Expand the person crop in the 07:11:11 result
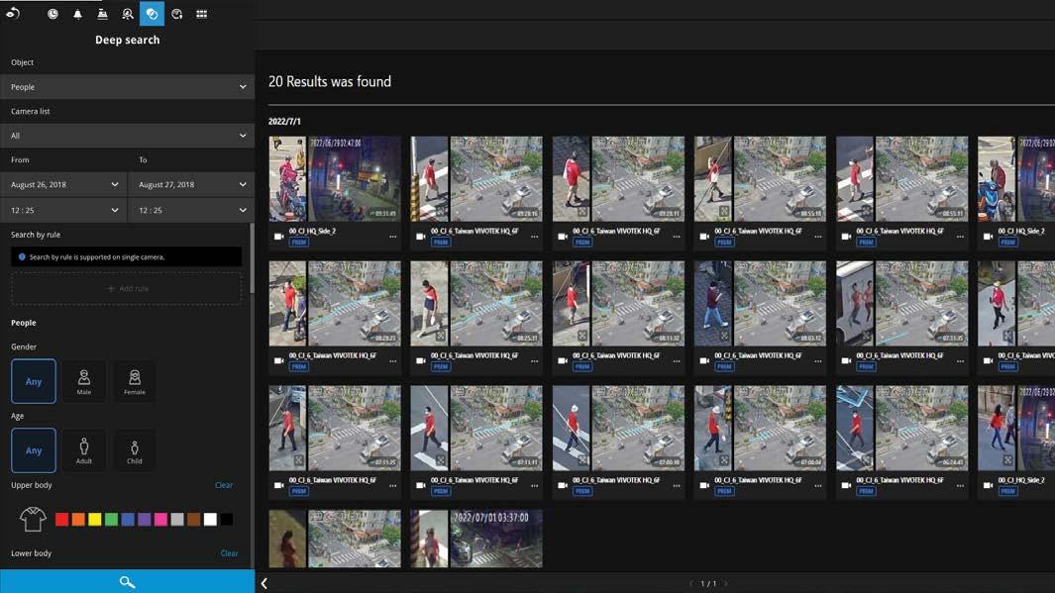 pos(441,460)
